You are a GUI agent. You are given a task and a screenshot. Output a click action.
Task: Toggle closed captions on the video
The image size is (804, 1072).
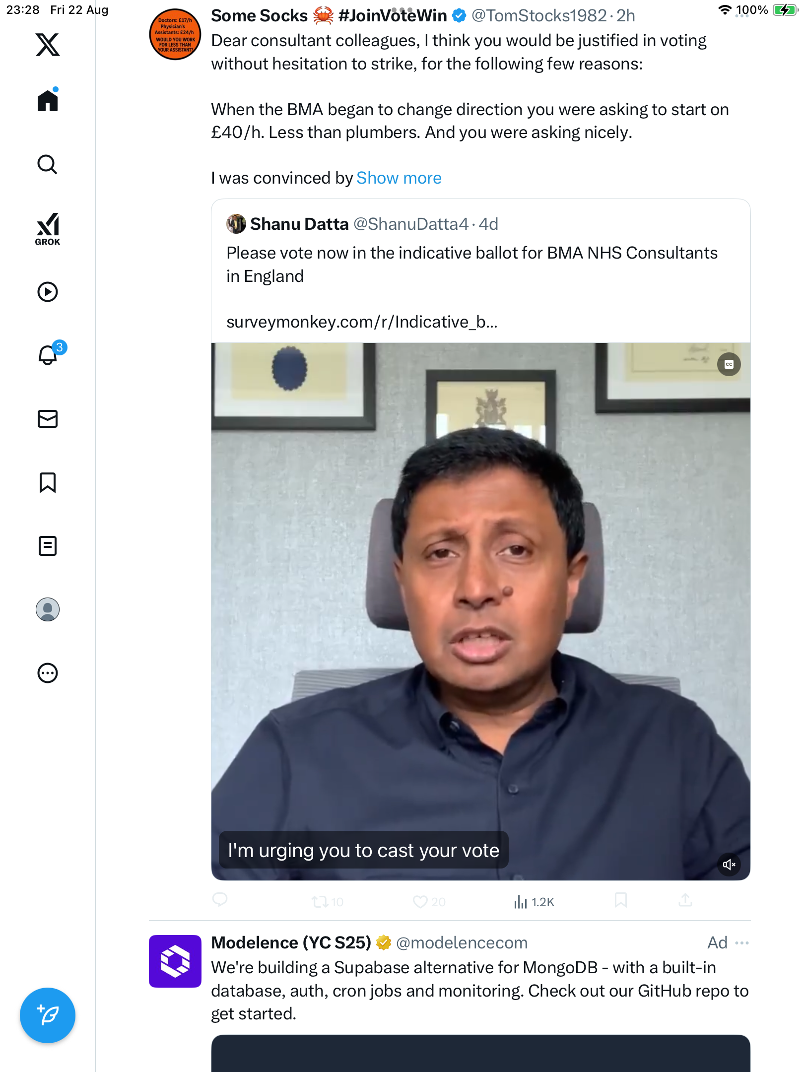[x=729, y=365]
